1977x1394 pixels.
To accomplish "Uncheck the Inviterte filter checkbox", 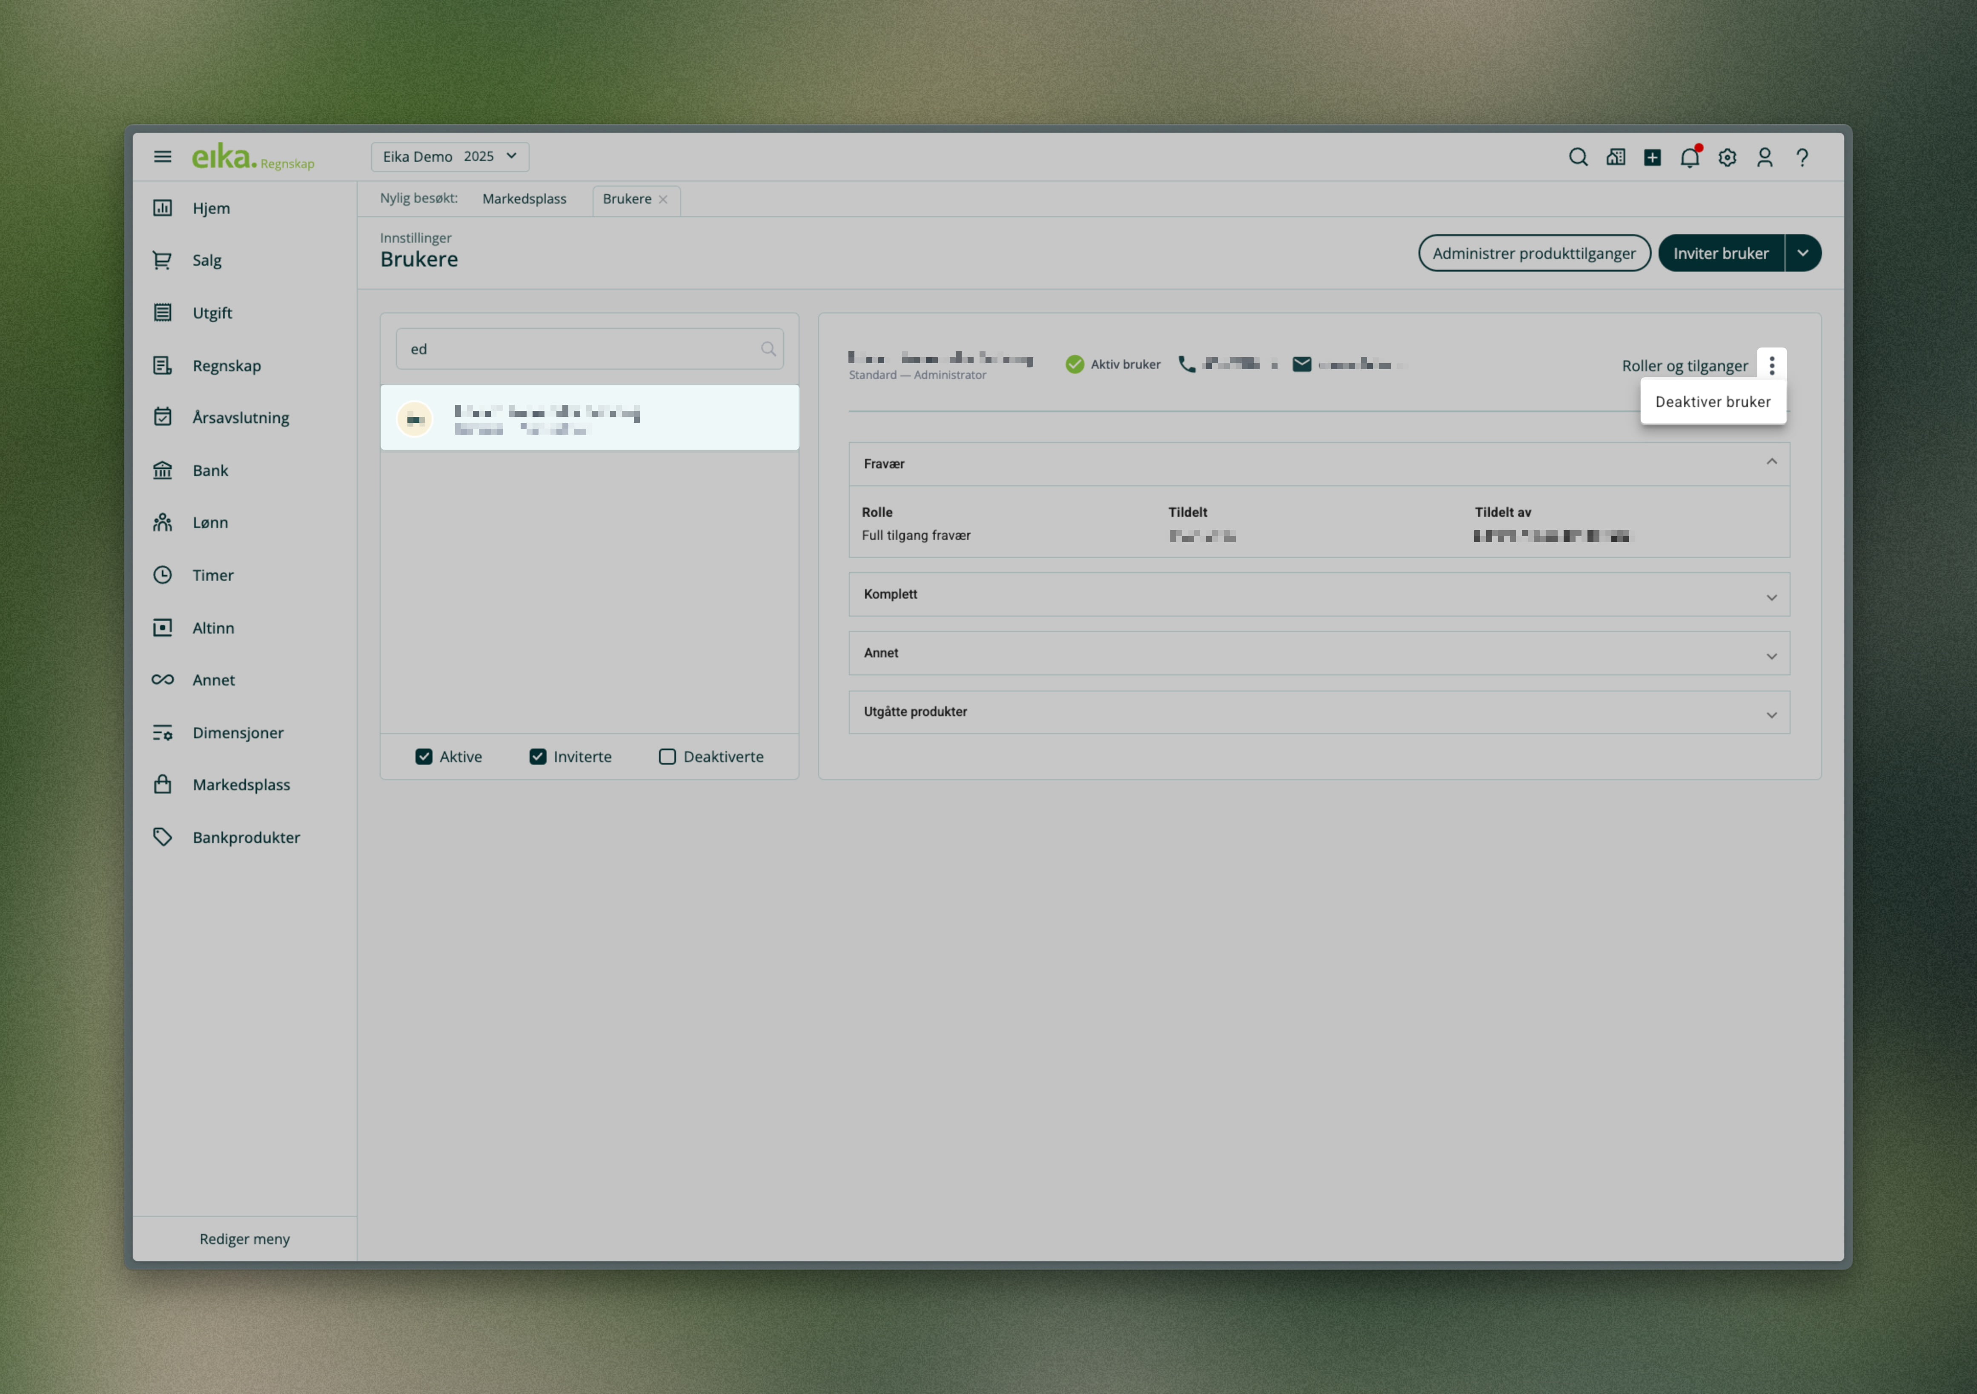I will tap(538, 757).
